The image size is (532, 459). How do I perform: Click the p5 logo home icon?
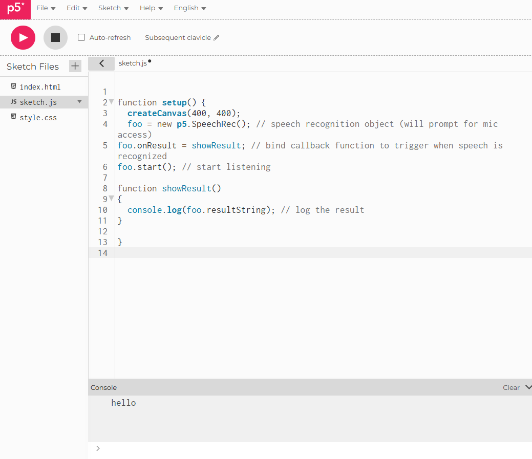15,9
